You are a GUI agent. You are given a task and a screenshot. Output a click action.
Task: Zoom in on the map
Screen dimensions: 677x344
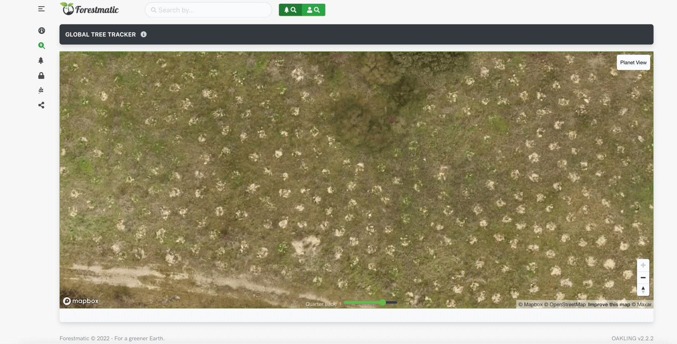pyautogui.click(x=643, y=265)
